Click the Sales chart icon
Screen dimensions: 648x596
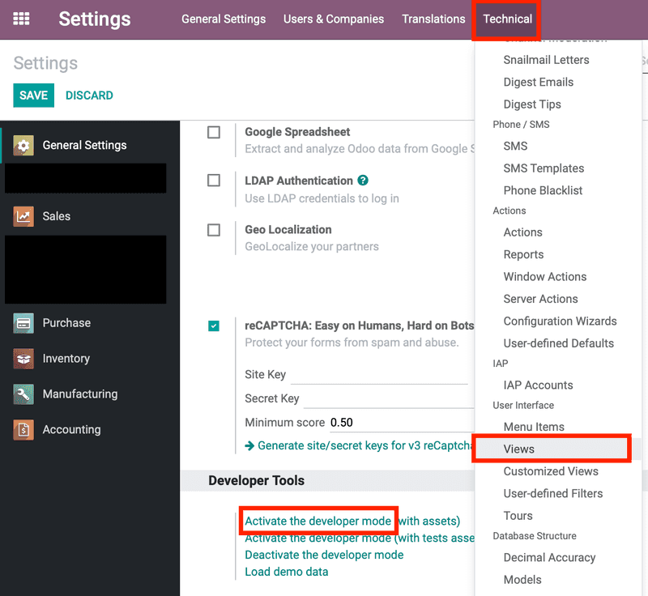pyautogui.click(x=23, y=216)
